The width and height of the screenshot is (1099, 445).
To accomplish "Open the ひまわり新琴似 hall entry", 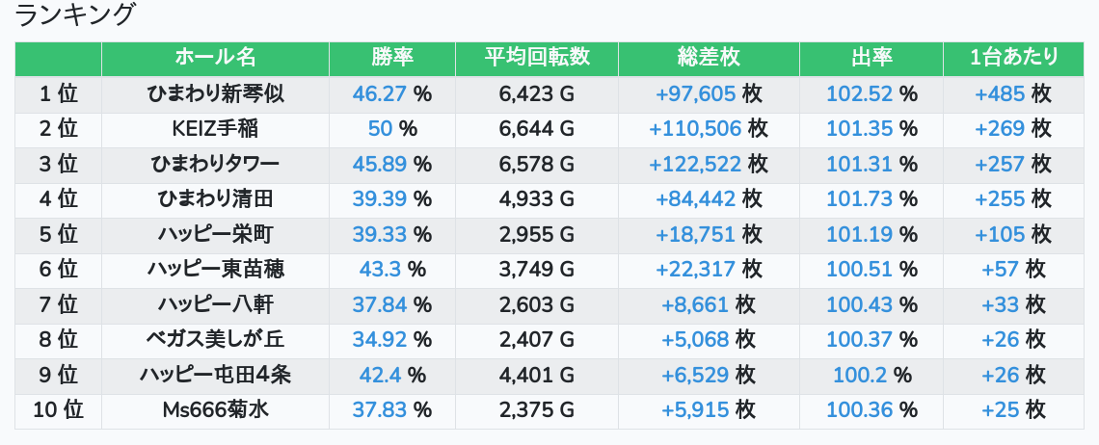I will coord(215,94).
